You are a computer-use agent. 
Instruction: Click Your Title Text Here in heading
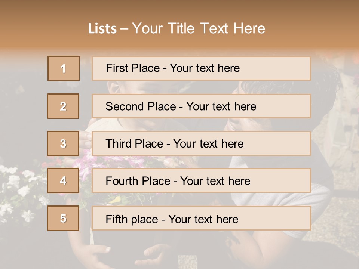[199, 29]
